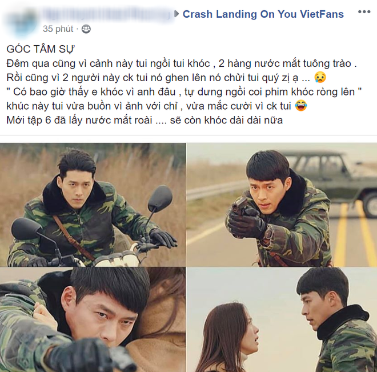Click the GÓC TÂM SỰ heading text
377x372 pixels.
point(41,49)
